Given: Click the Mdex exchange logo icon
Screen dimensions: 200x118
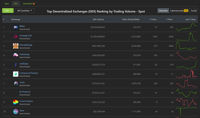Looking at the screenshot, I should coord(16,27).
